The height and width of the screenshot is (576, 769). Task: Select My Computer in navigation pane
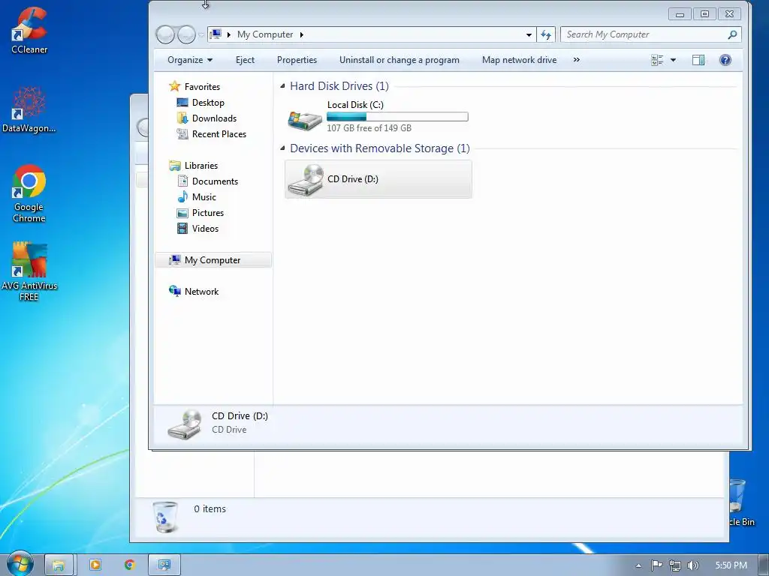213,260
